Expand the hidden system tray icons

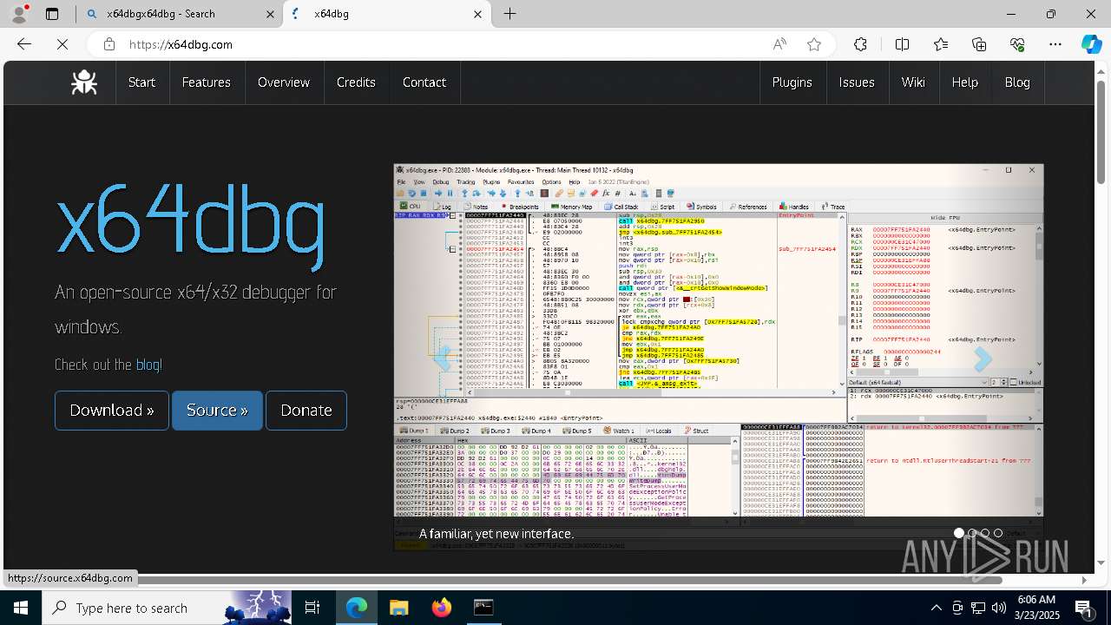coord(936,608)
